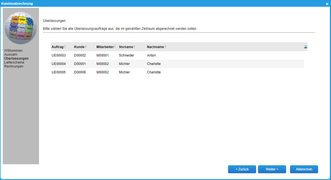
Task: Click the puzzle globe logo
Action: pyautogui.click(x=21, y=28)
